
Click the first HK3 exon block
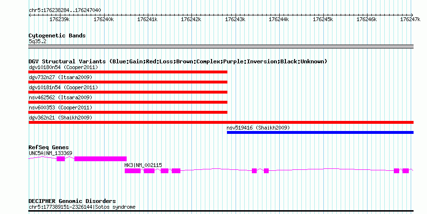[132, 171]
